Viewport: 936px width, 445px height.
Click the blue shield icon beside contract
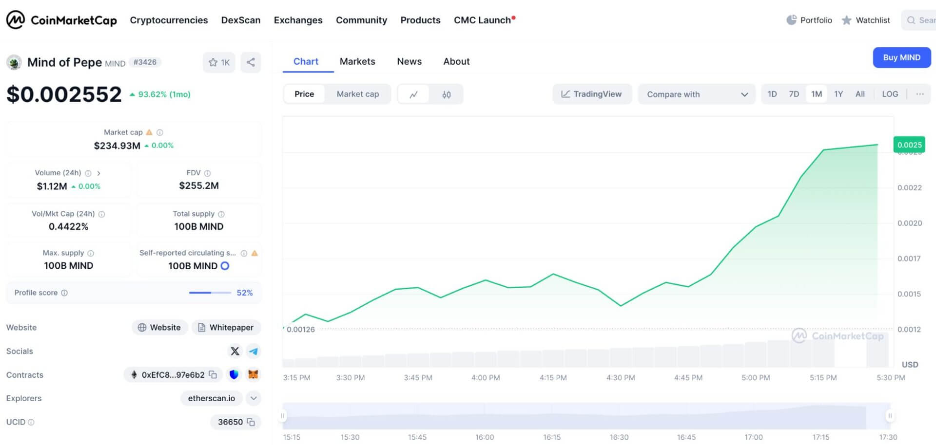(234, 374)
